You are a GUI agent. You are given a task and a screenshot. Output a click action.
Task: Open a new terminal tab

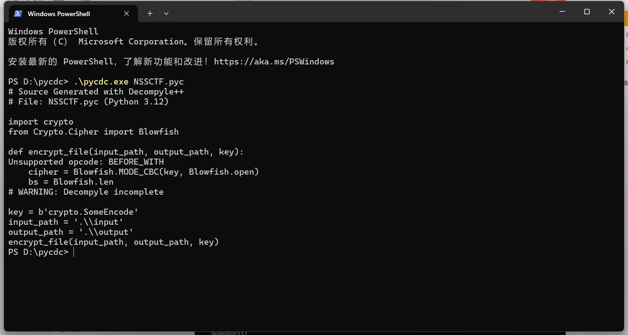150,14
